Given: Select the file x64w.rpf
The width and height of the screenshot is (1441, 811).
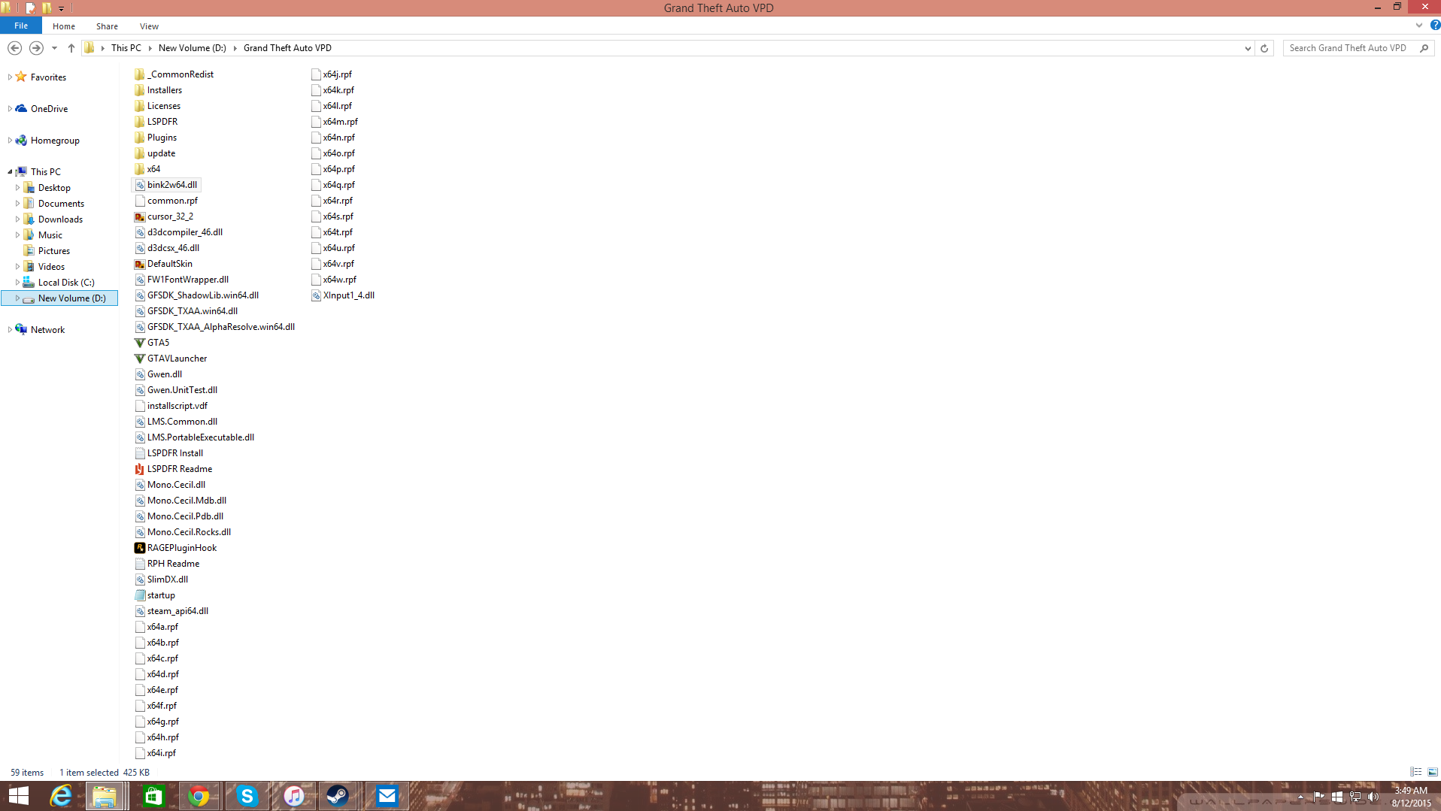Looking at the screenshot, I should [334, 280].
